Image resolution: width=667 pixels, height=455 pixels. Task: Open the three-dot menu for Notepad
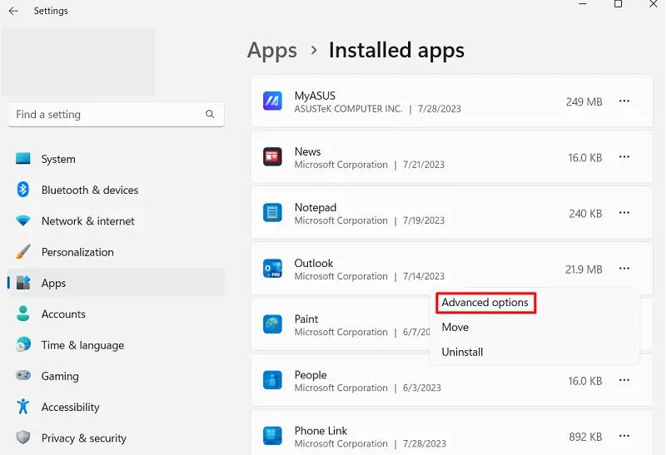tap(624, 212)
